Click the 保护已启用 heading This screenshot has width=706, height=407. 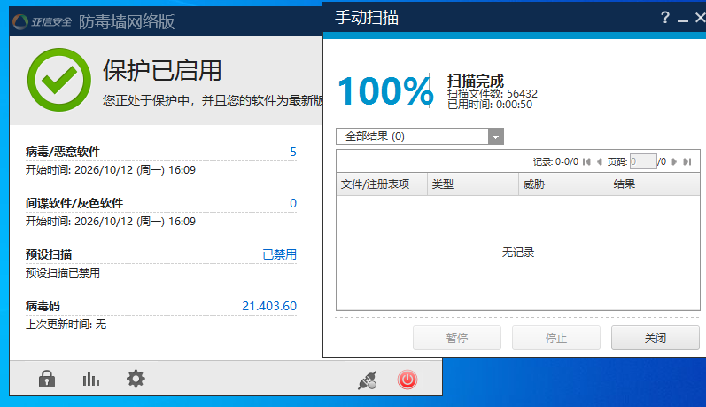click(162, 71)
